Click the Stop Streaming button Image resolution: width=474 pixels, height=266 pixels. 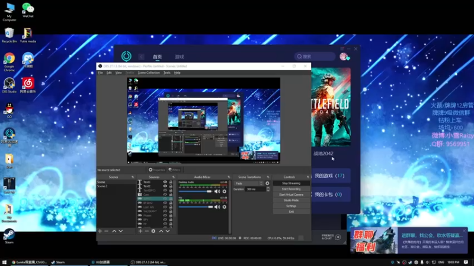point(292,183)
